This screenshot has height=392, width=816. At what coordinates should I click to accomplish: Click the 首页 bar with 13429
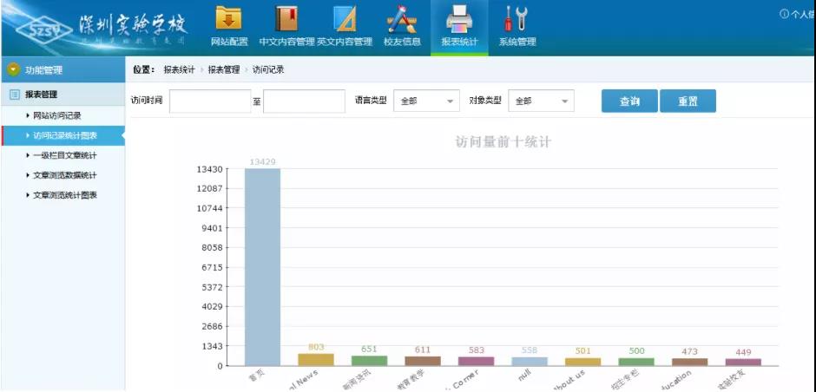pos(263,267)
